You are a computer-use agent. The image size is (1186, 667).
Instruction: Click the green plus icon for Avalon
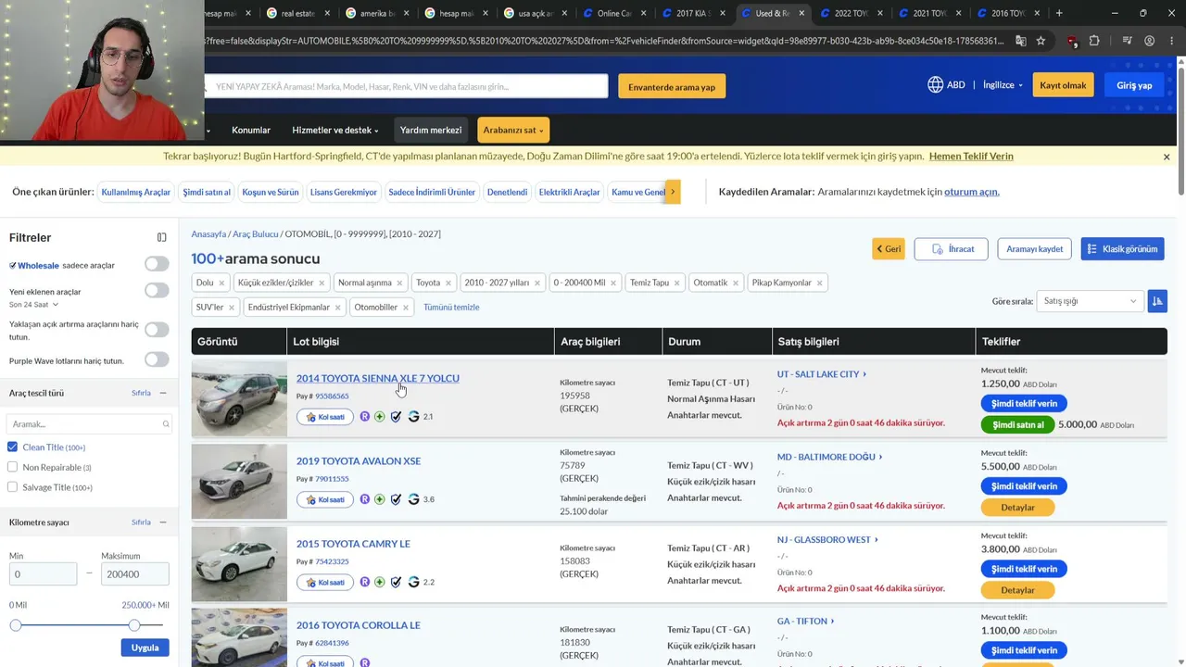[x=380, y=499]
